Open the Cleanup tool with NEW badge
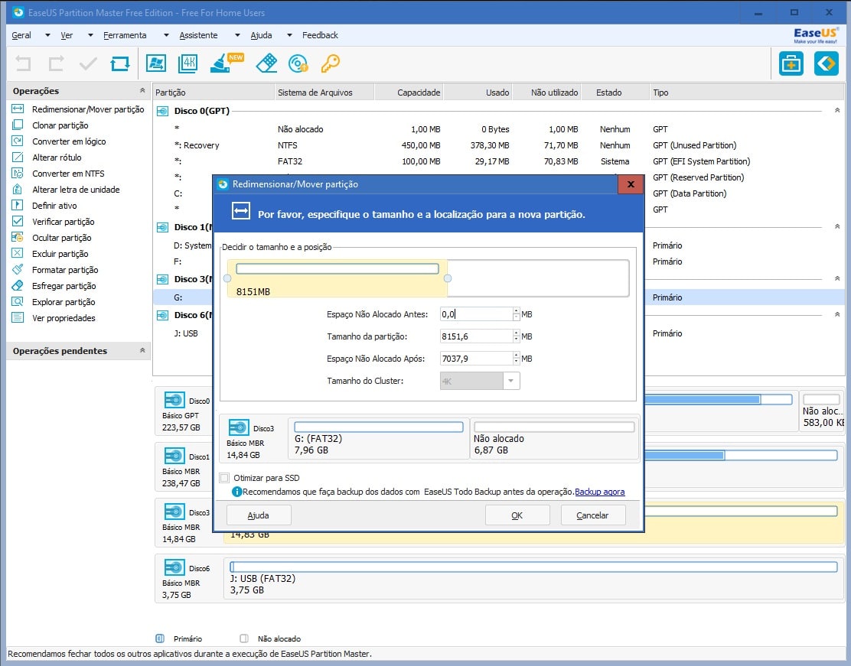The height and width of the screenshot is (666, 851). [x=227, y=63]
